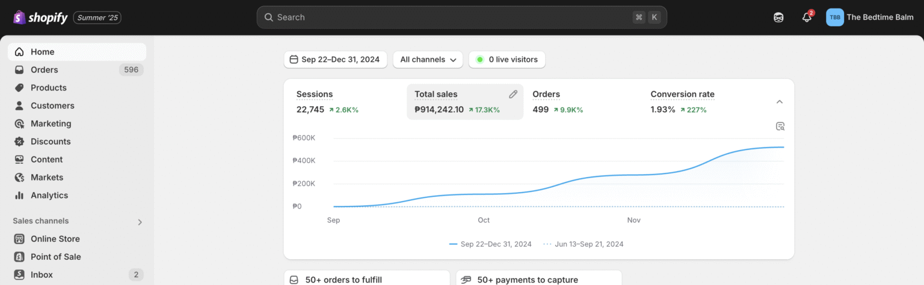Open the Summer '25 edition badge
Viewport: 924px width, 285px height.
97,17
